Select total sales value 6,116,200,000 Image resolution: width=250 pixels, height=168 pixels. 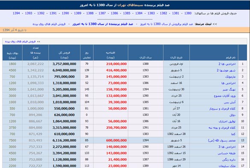64,140
